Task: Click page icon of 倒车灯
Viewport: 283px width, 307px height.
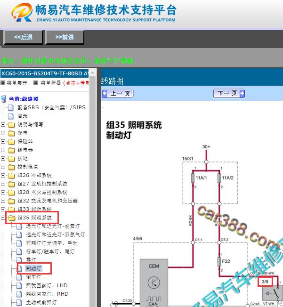Action: click(x=19, y=277)
